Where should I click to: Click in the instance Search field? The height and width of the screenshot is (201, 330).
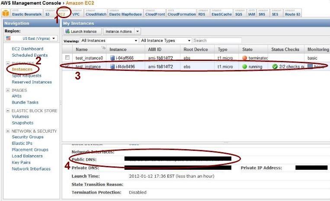tap(217, 41)
